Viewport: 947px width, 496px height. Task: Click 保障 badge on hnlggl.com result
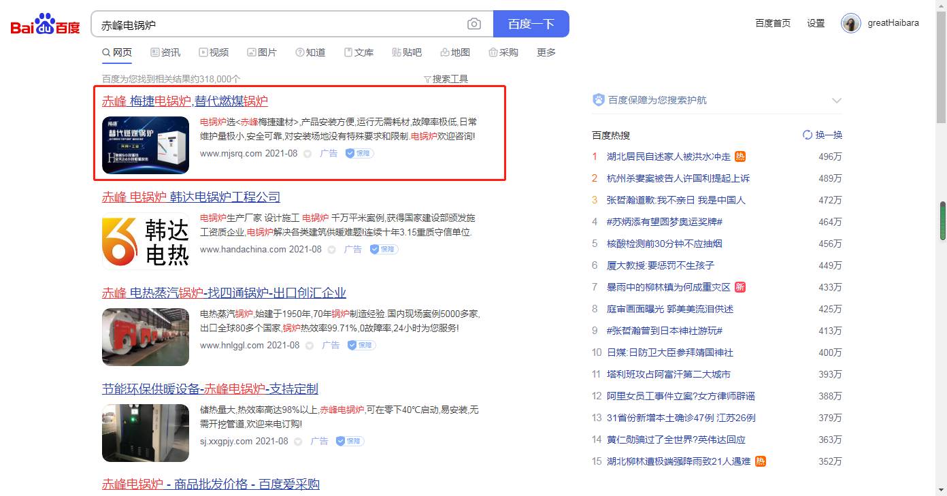(x=361, y=346)
